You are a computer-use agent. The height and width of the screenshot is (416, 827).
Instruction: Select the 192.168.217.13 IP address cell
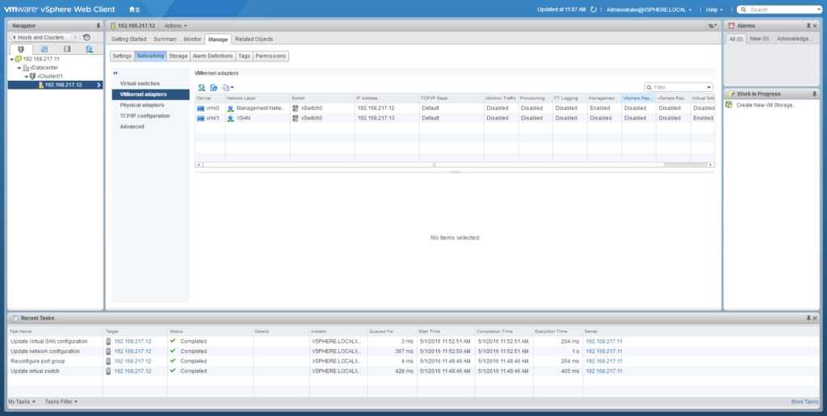(387, 118)
